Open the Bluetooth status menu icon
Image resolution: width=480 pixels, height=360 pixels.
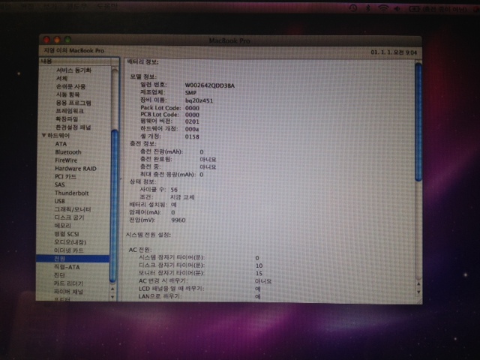(x=368, y=7)
